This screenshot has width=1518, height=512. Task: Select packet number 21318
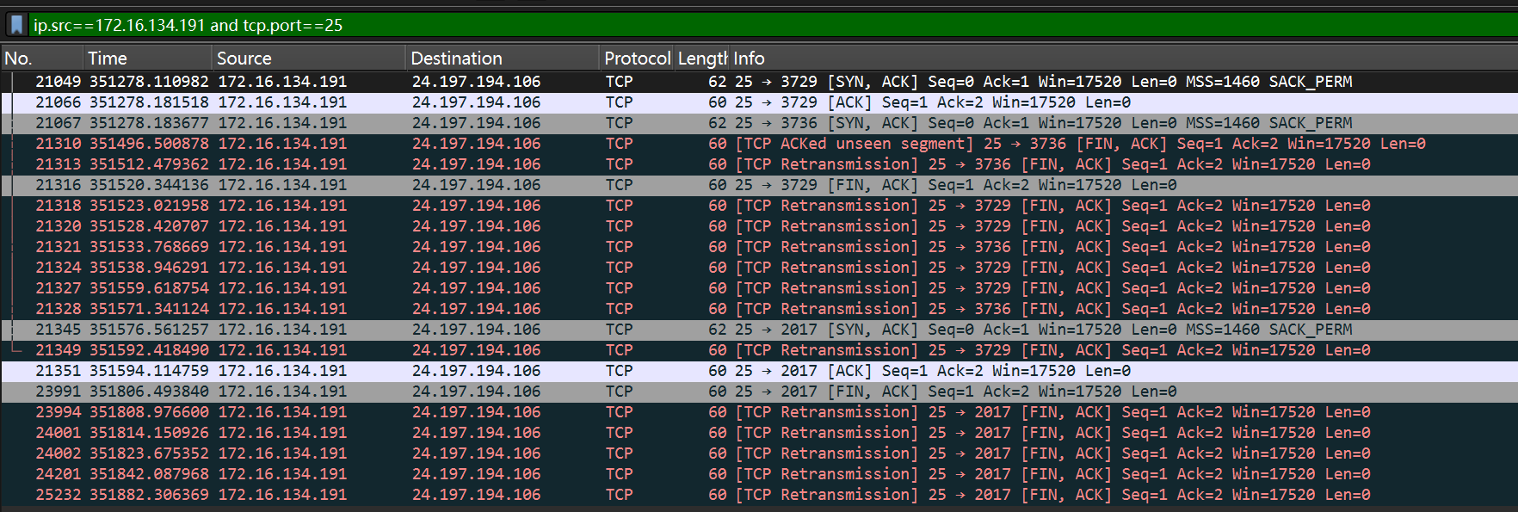click(x=759, y=206)
